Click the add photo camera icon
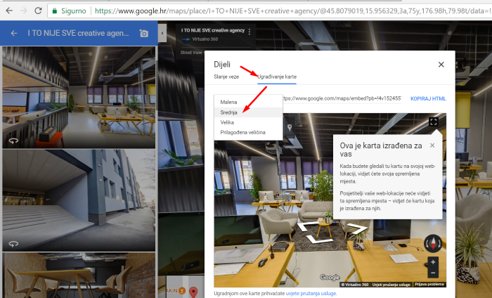This screenshot has height=298, width=492. (144, 34)
